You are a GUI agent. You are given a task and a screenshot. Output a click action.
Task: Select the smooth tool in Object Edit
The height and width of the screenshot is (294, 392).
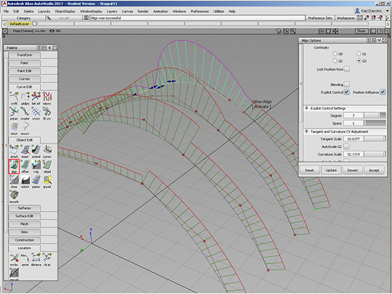click(x=14, y=197)
